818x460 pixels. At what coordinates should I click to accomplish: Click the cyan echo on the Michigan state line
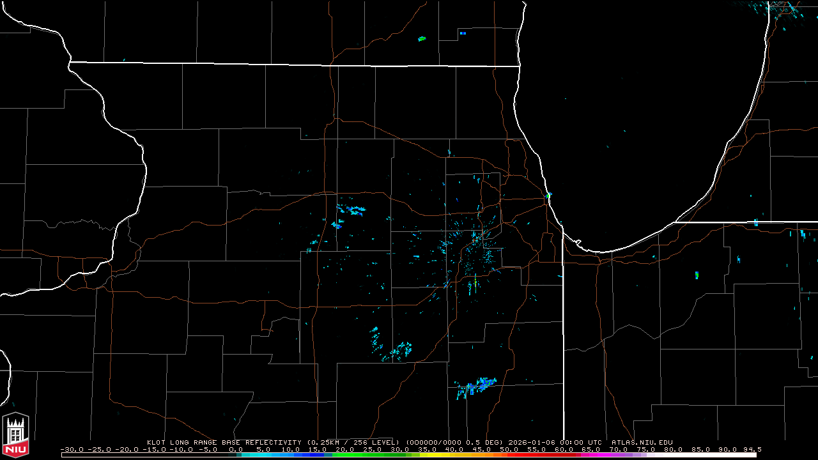(x=755, y=222)
